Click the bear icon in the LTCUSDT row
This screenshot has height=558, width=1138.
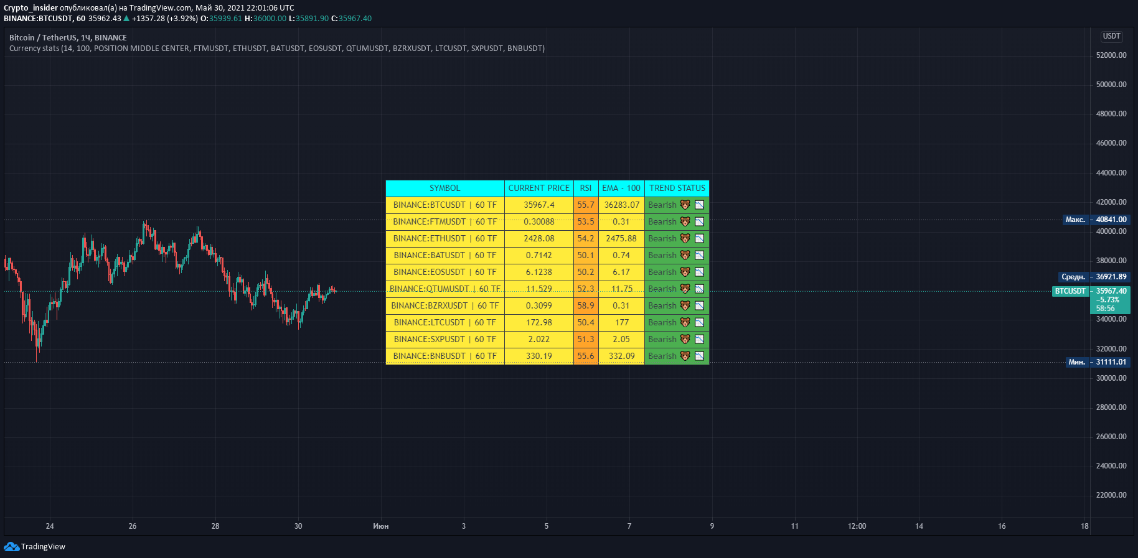[x=685, y=322]
